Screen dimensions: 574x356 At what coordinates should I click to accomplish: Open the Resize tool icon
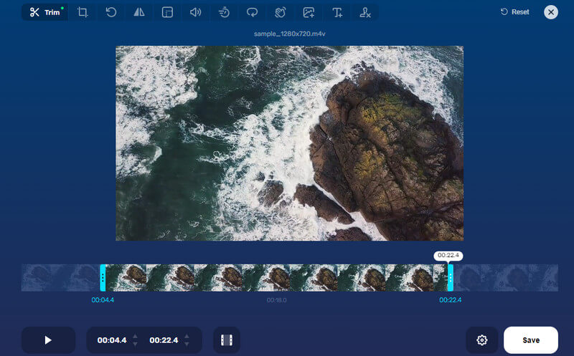tap(167, 12)
